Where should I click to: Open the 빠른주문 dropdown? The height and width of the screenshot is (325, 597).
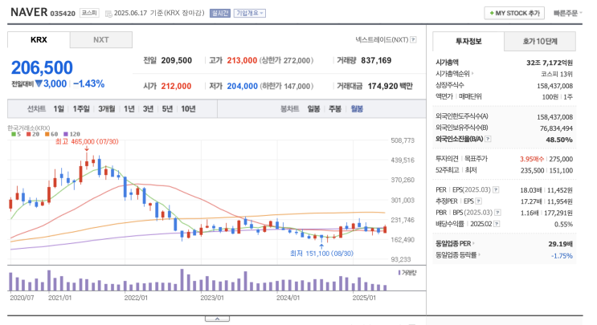(568, 13)
